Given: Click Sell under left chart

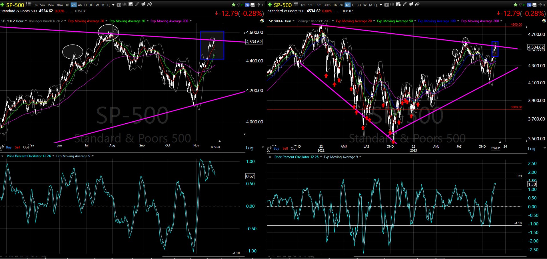Looking at the screenshot, I should click(17, 147).
